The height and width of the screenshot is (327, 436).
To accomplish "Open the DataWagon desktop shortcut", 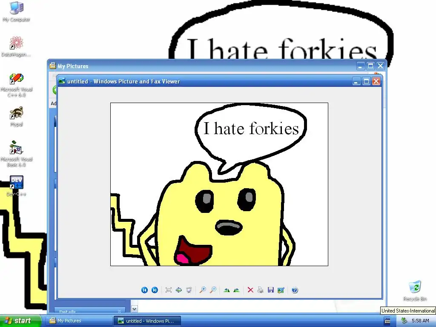I will [16, 46].
